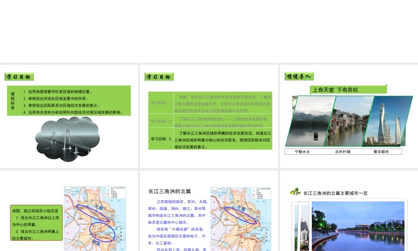Select text 找出长江三角洲以上海为中心的两翼
The width and height of the screenshot is (418, 251).
coord(36,221)
